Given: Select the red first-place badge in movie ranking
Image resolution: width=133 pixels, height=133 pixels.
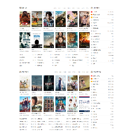Looking at the screenshot, I should point(92,12).
